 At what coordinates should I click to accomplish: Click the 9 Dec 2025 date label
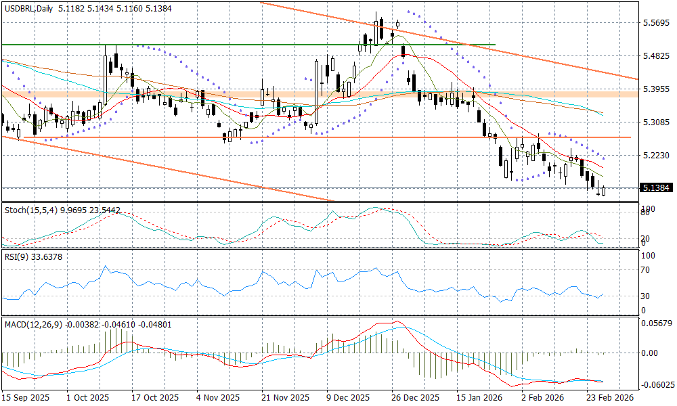(347, 399)
